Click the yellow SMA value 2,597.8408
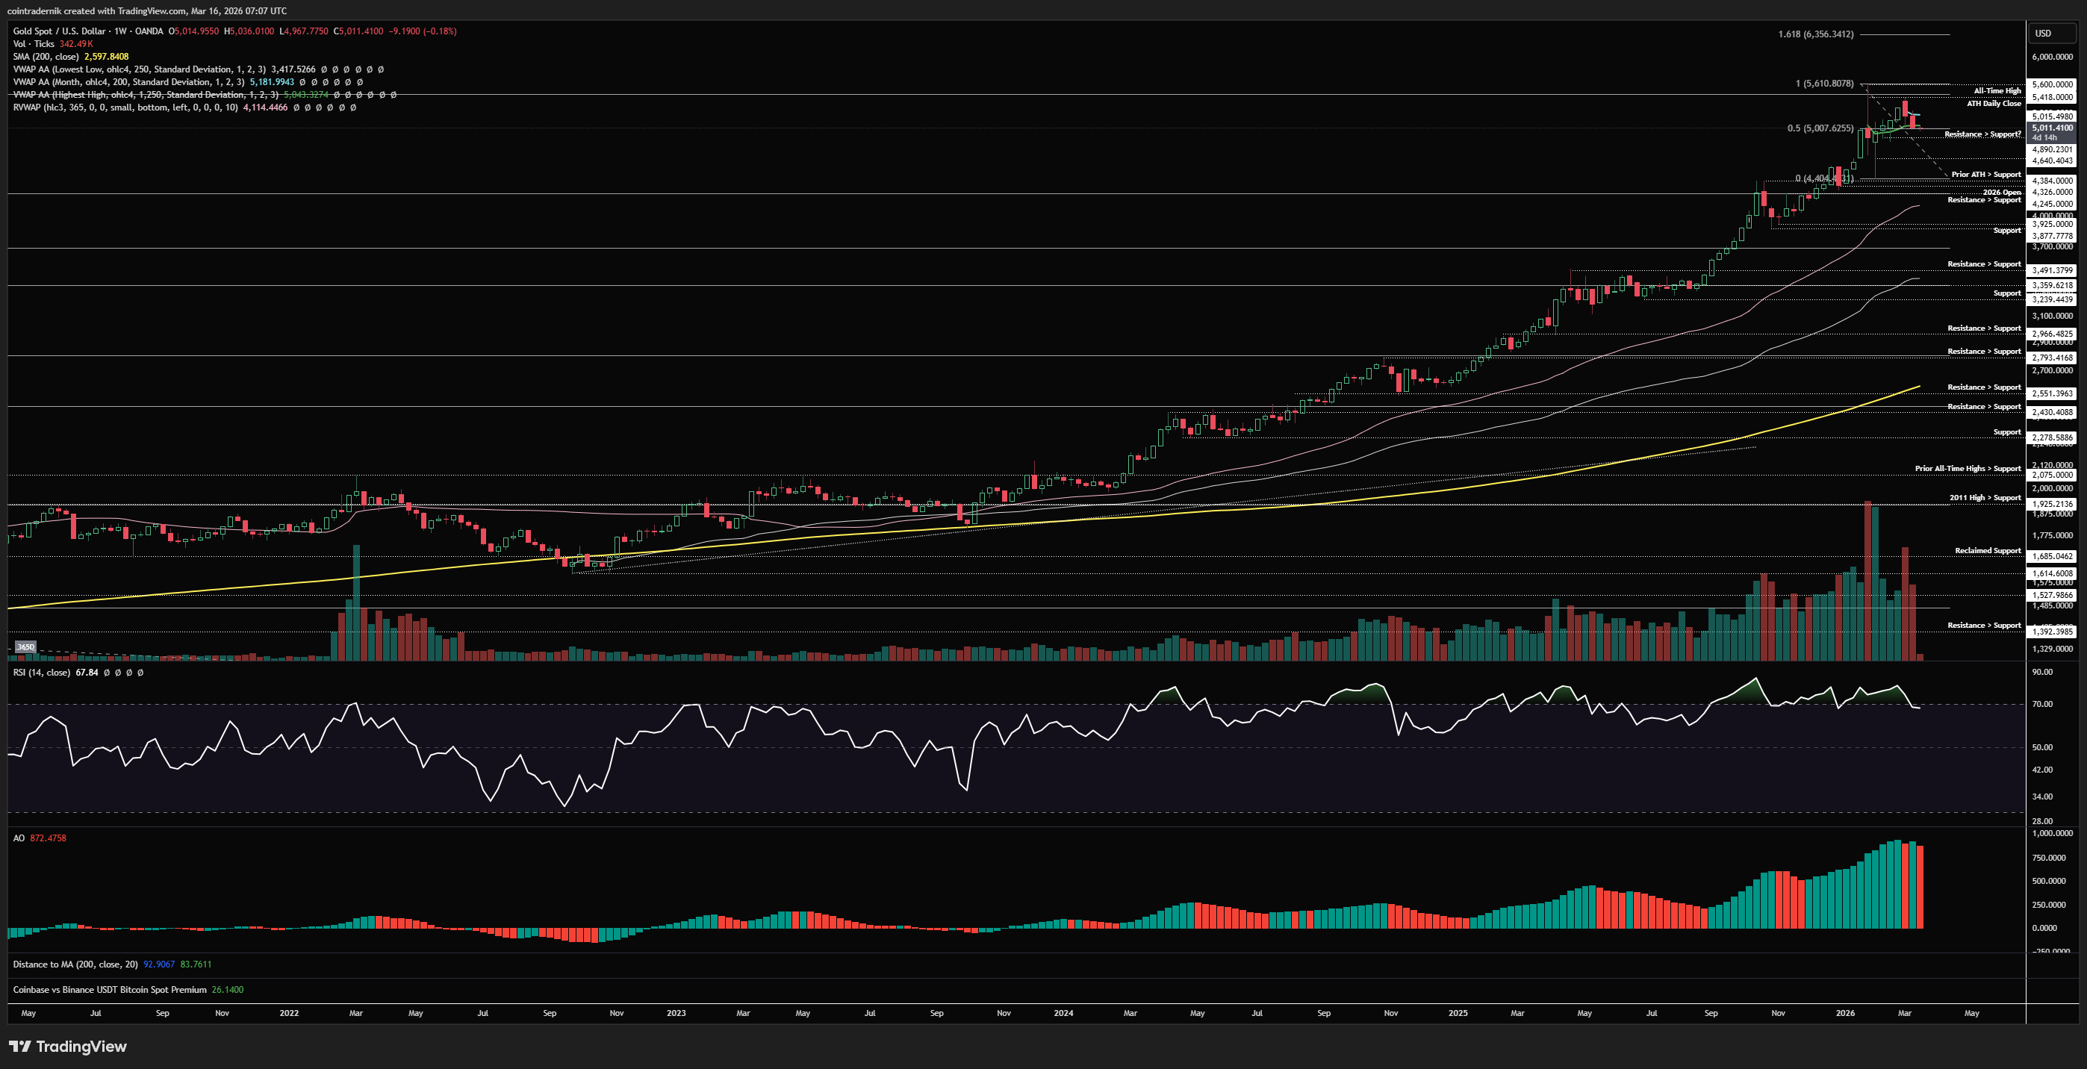 pos(106,57)
